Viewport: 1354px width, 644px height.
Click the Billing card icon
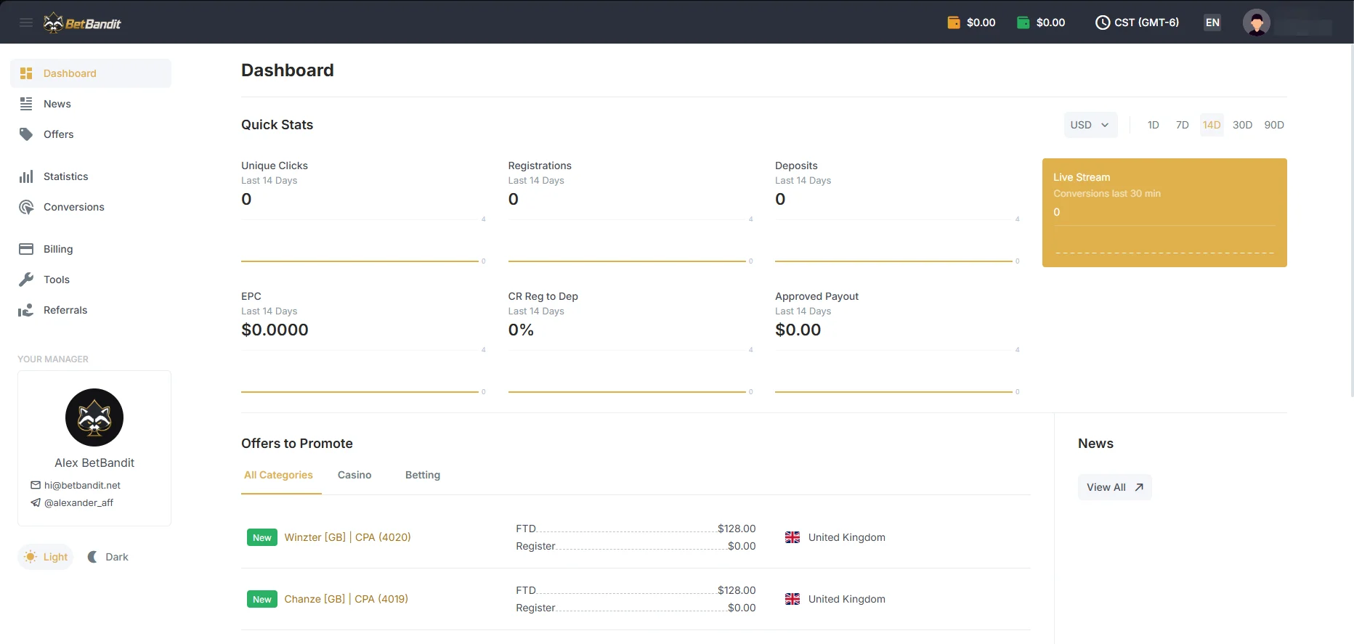26,249
